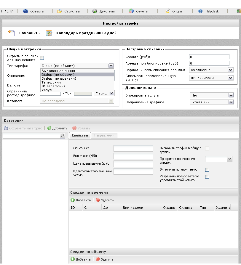This screenshot has width=241, height=265.
Task: Open the holiday calendar icon
Action: 49,33
